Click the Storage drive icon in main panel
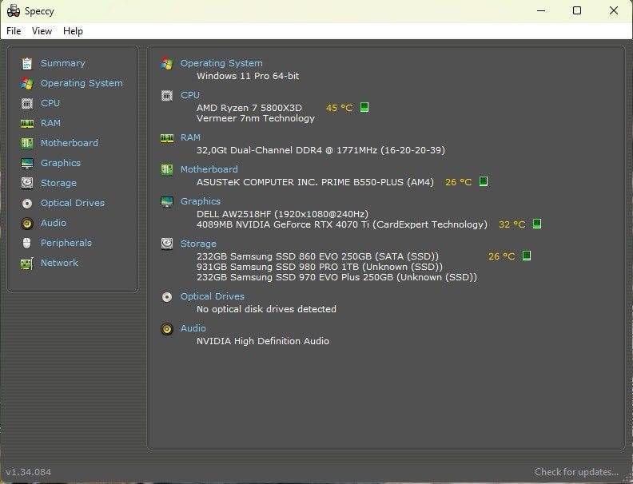Image resolution: width=633 pixels, height=484 pixels. point(167,244)
